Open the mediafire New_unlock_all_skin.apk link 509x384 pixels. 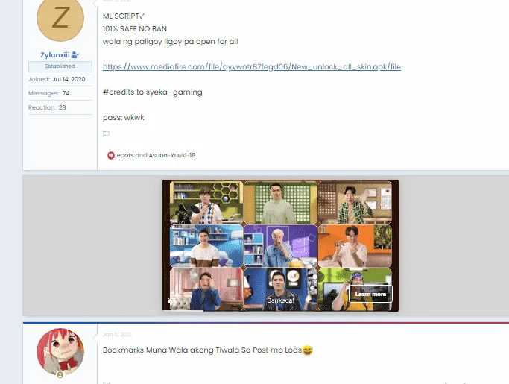point(252,67)
